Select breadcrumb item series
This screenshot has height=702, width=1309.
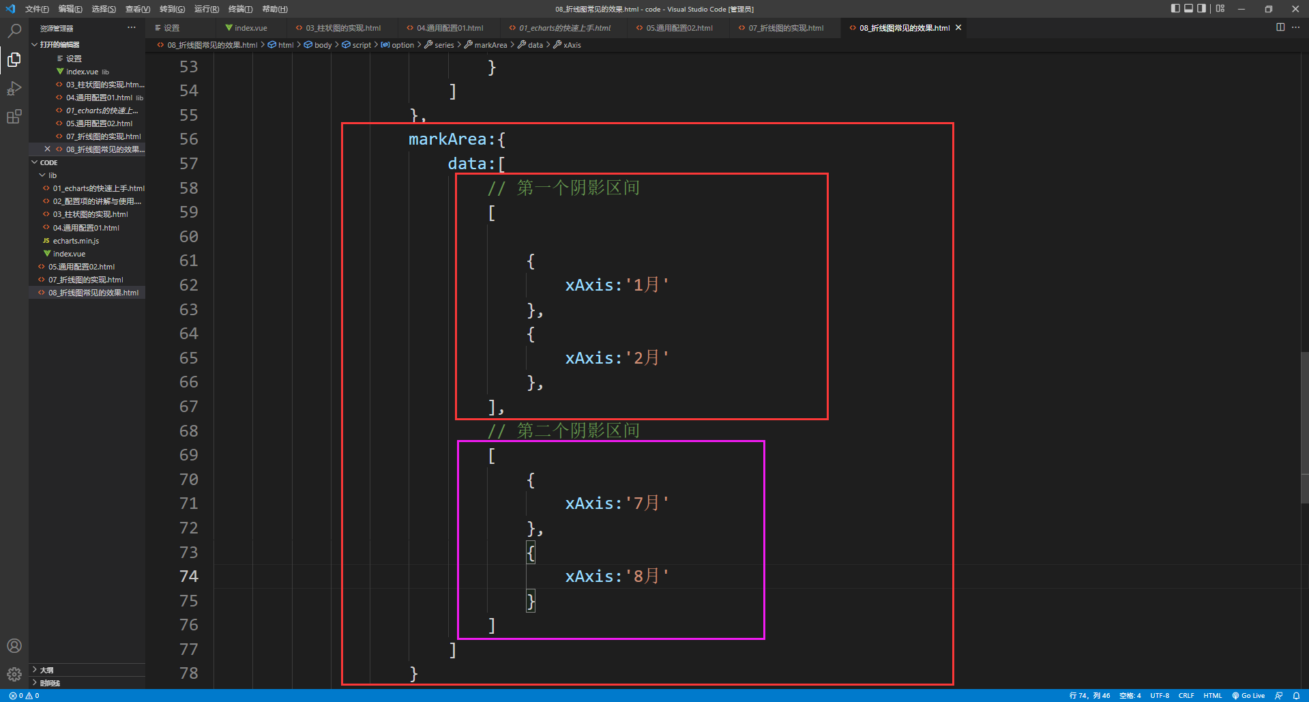point(443,45)
